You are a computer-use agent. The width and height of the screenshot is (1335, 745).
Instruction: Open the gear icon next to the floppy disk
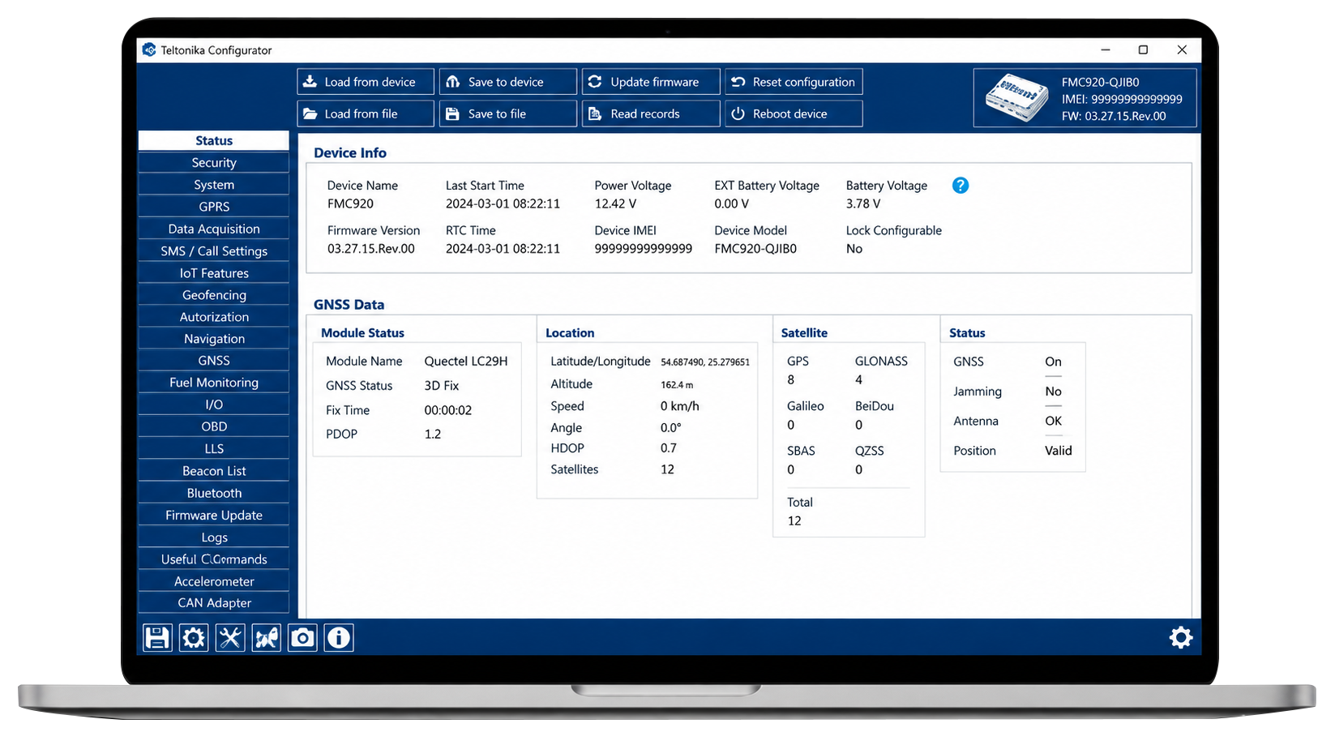click(194, 638)
